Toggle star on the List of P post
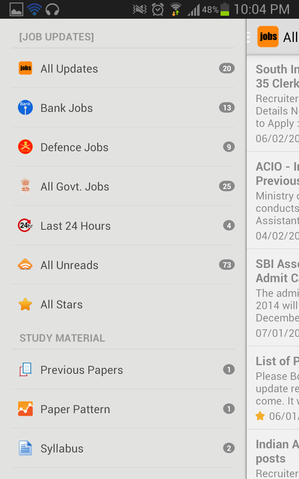 (x=260, y=416)
